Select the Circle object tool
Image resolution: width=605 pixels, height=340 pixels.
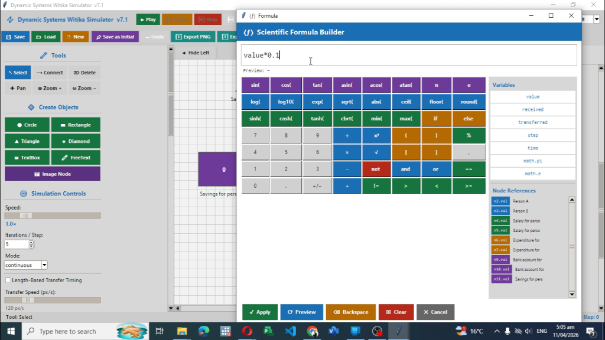27,125
